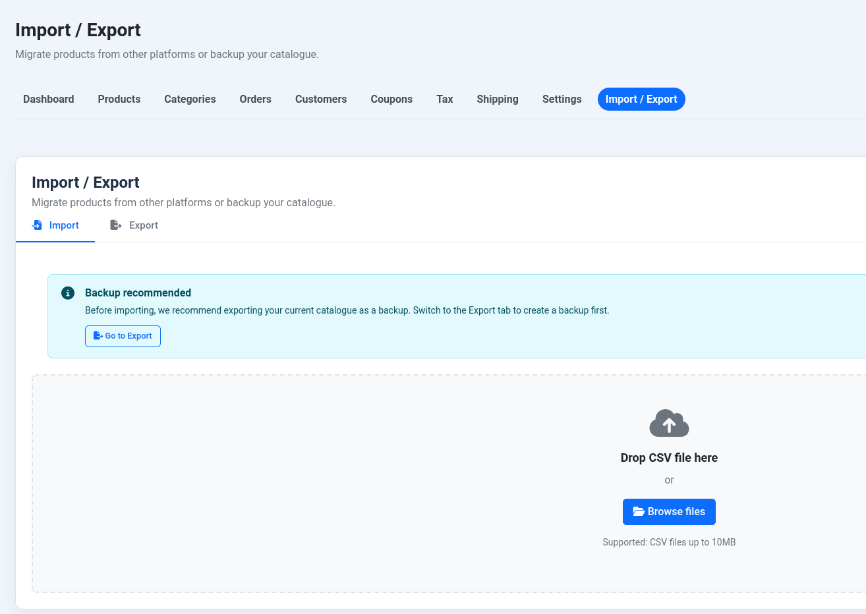Image resolution: width=866 pixels, height=614 pixels.
Task: Select the Tax nav item
Action: pyautogui.click(x=445, y=99)
